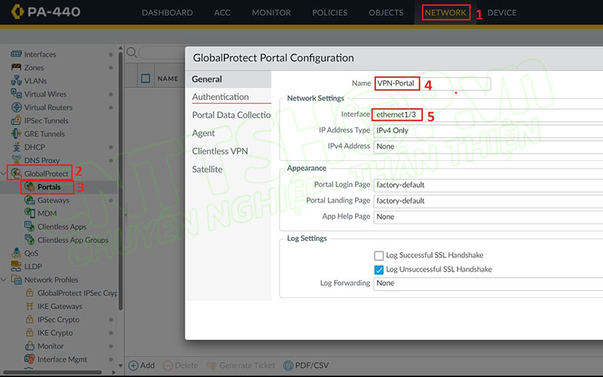The width and height of the screenshot is (603, 377).
Task: Click the GlobalProtect IPSec Crypto lock icon
Action: (x=29, y=293)
